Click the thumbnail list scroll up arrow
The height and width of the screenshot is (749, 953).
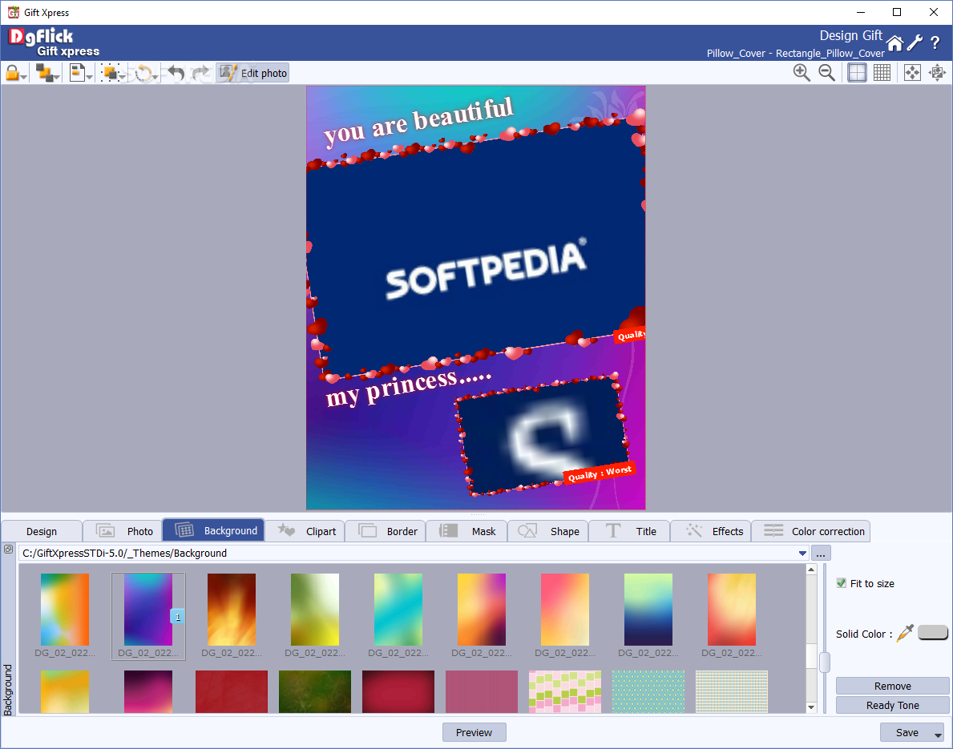(x=811, y=570)
